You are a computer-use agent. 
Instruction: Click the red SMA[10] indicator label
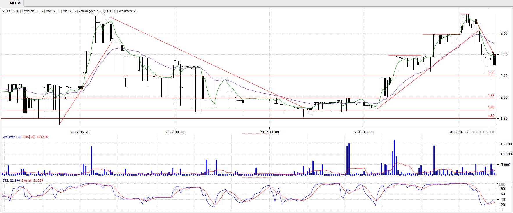tap(35, 137)
